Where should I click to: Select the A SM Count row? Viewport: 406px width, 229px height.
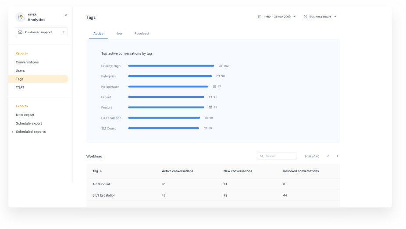coord(213,184)
